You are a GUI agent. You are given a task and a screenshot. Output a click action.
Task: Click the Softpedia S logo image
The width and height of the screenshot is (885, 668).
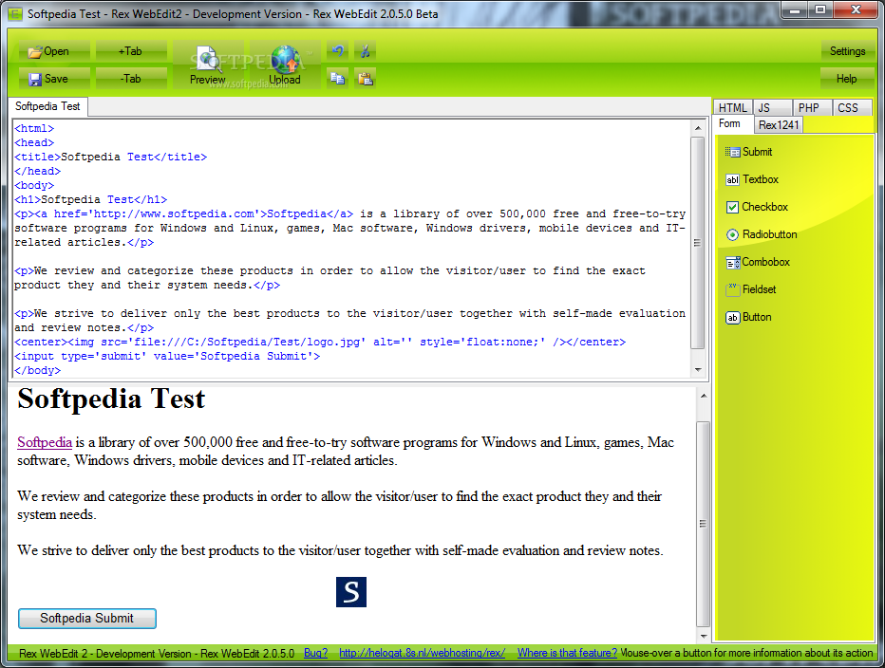coord(351,592)
